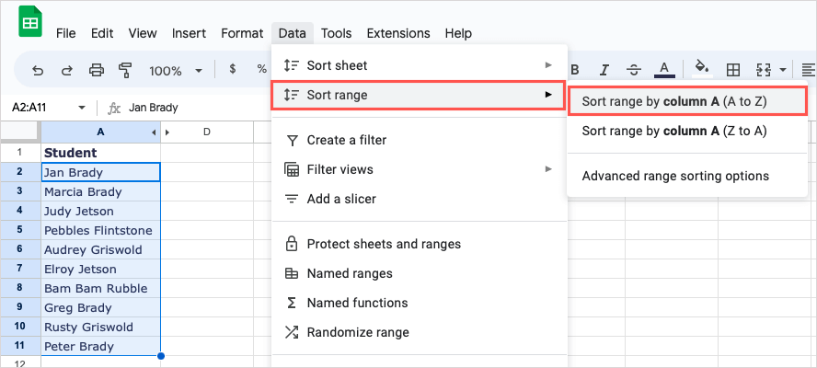Choose Sort range by column A (A to Z)
The image size is (817, 368).
(686, 101)
